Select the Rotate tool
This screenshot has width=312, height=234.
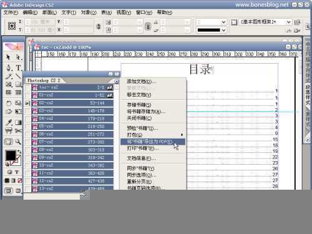pyautogui.click(x=9, y=103)
